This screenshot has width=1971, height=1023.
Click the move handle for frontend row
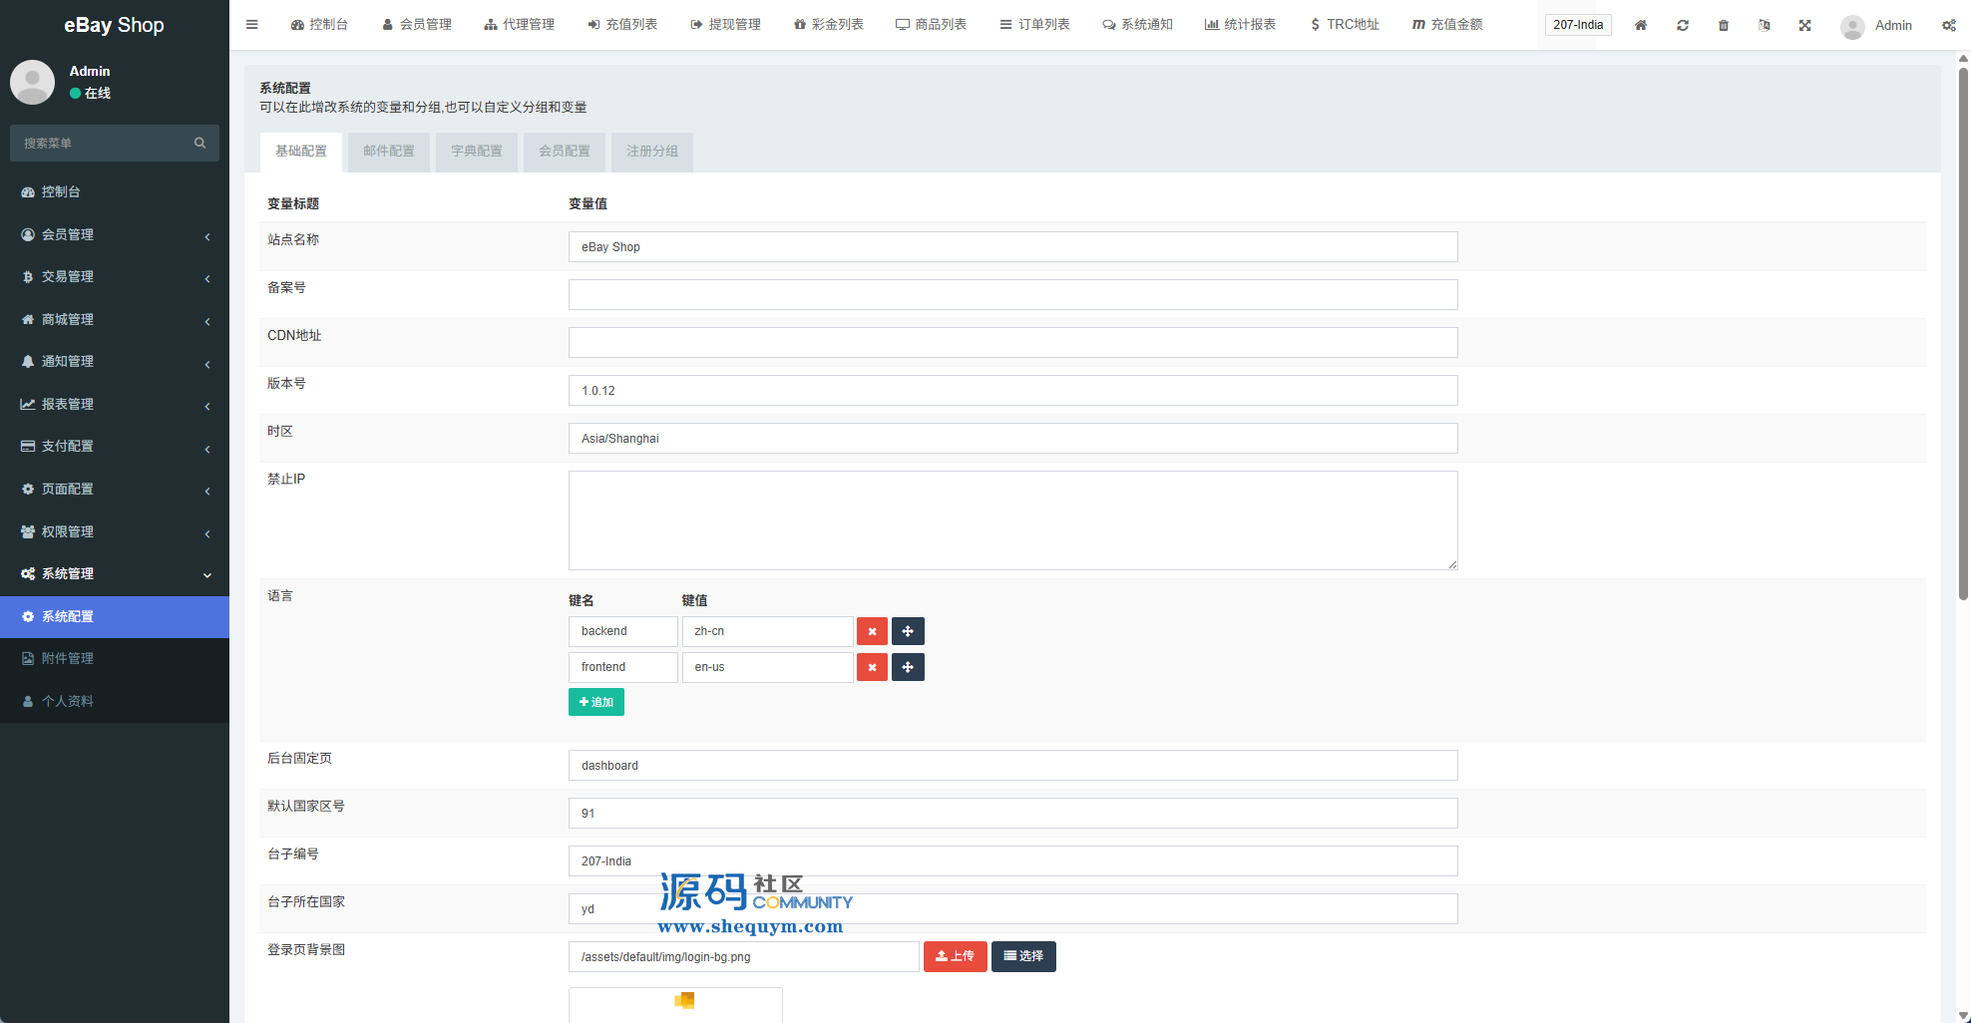(x=908, y=667)
